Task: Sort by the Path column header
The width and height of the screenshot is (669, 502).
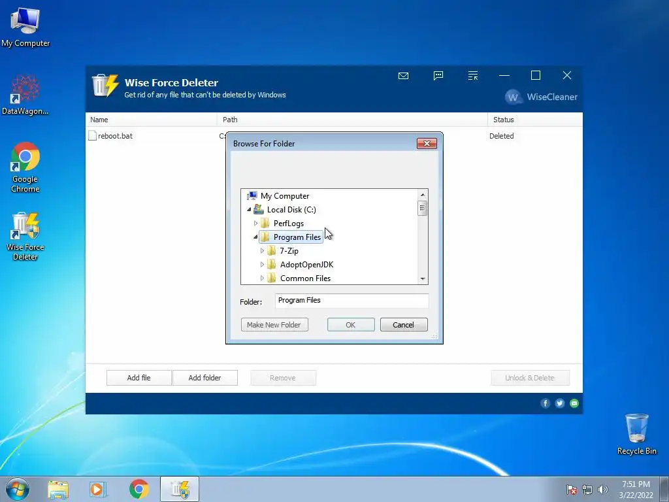Action: click(352, 120)
